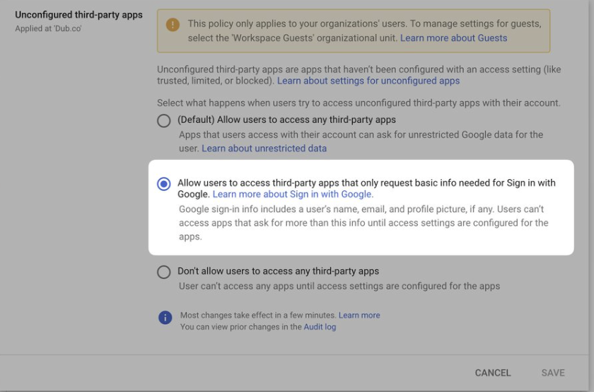Click the SAVE button
Screen dimensions: 594x392
pos(553,373)
